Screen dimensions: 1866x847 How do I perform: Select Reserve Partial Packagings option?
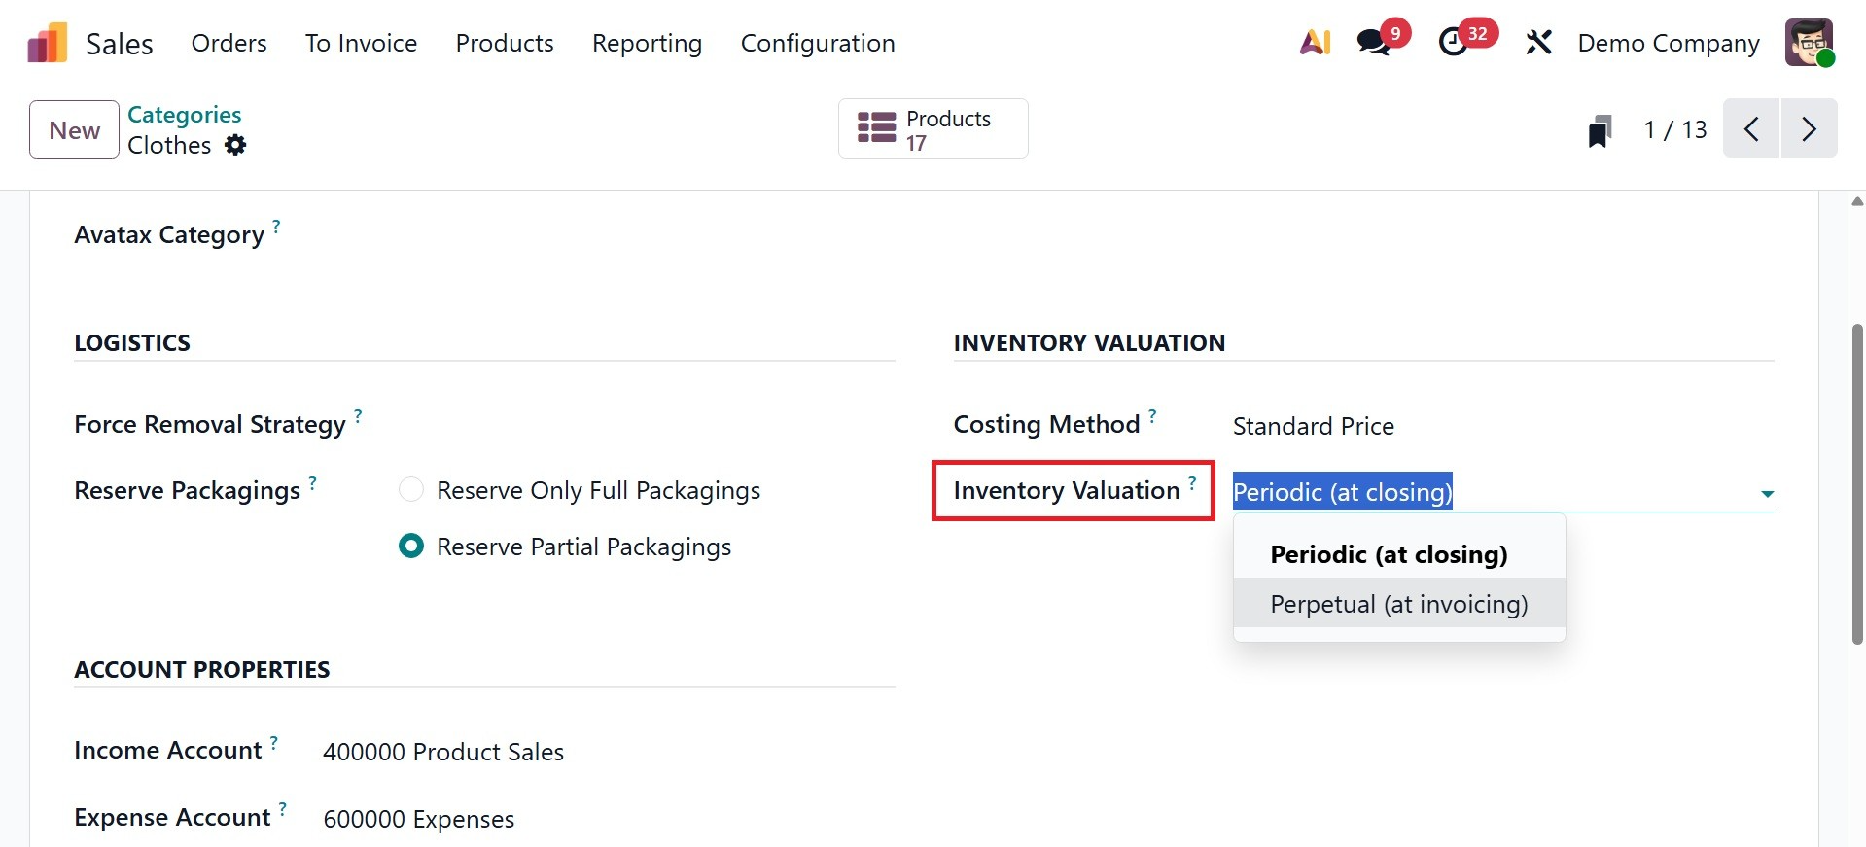point(411,547)
